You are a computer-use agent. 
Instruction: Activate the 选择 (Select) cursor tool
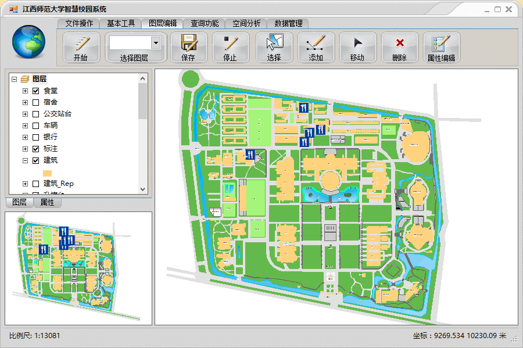pyautogui.click(x=274, y=44)
